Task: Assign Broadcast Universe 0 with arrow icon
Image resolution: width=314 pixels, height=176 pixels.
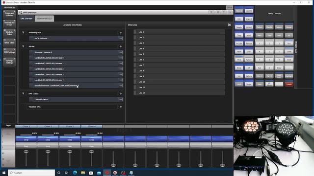Action: point(121,52)
